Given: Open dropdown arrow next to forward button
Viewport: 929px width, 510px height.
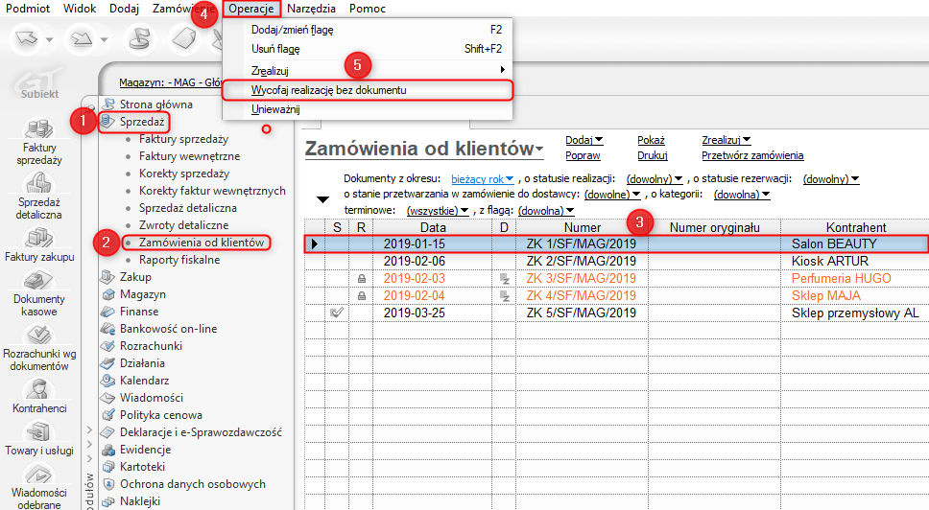Looking at the screenshot, I should point(104,39).
